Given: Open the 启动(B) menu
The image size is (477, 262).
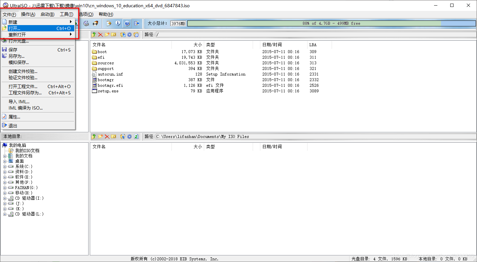Looking at the screenshot, I should 47,14.
